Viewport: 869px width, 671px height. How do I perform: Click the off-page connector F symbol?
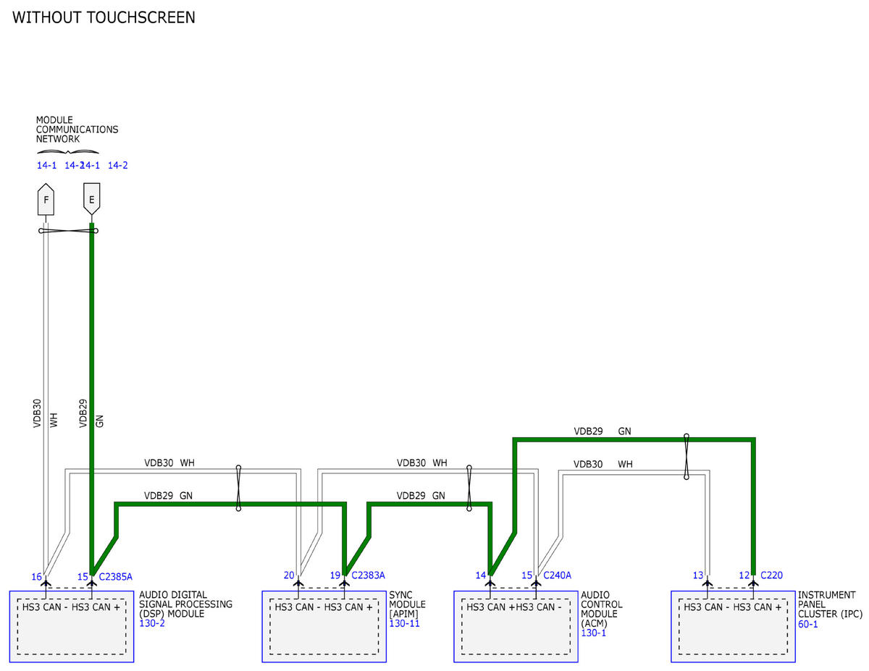point(46,200)
